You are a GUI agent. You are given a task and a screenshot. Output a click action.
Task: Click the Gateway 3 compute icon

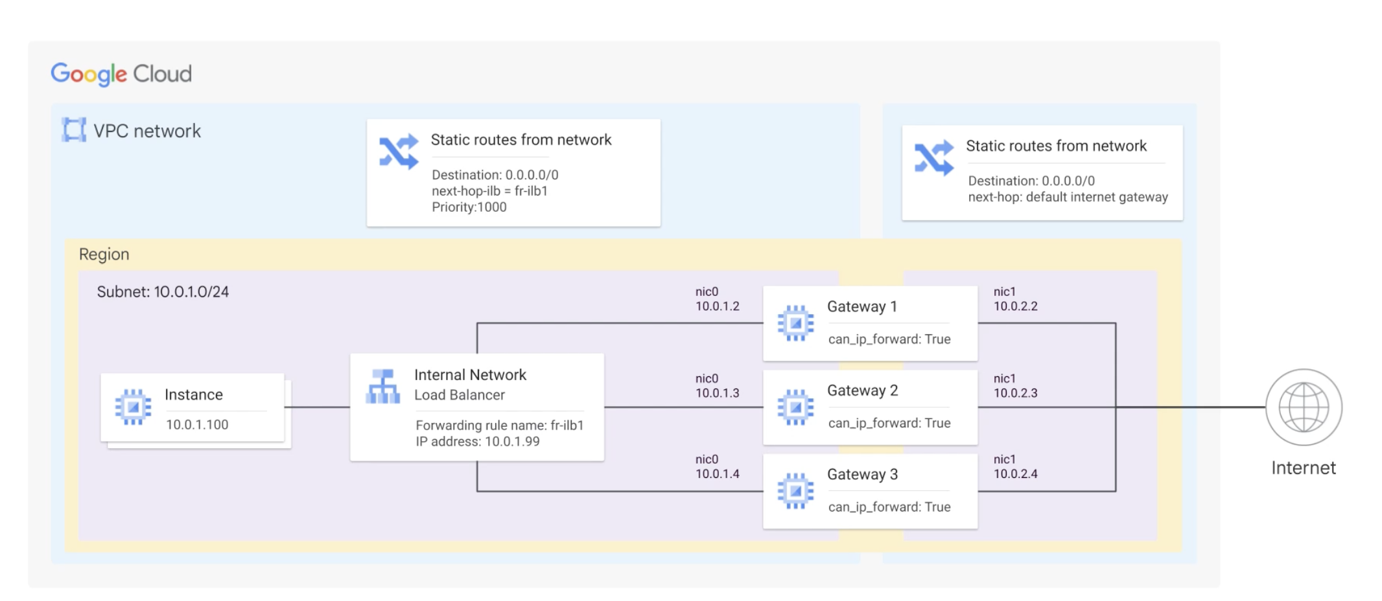pyautogui.click(x=795, y=491)
